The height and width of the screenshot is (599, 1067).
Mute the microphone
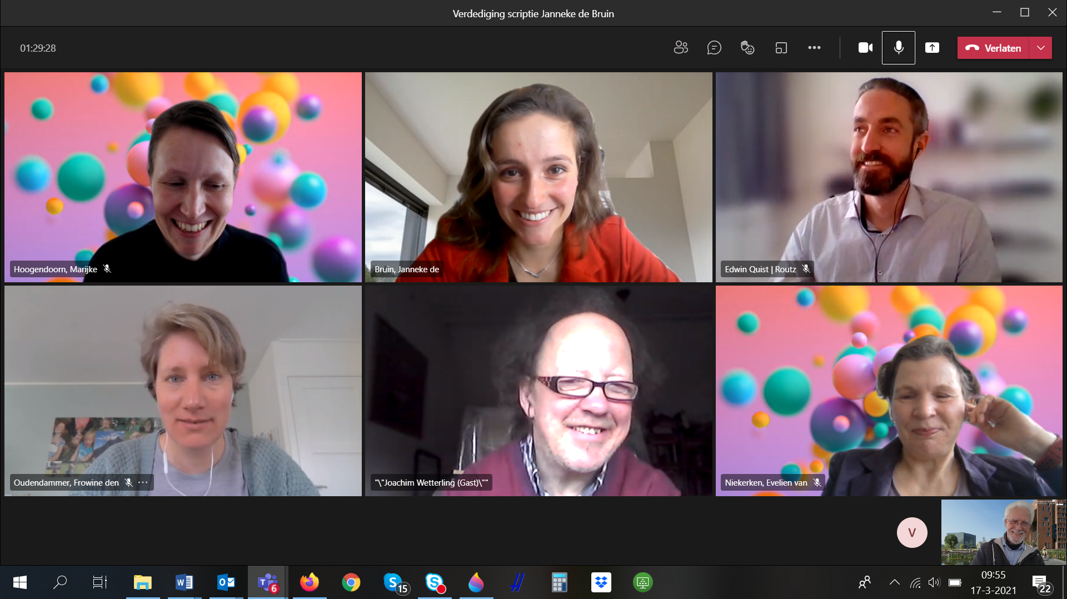(x=899, y=48)
